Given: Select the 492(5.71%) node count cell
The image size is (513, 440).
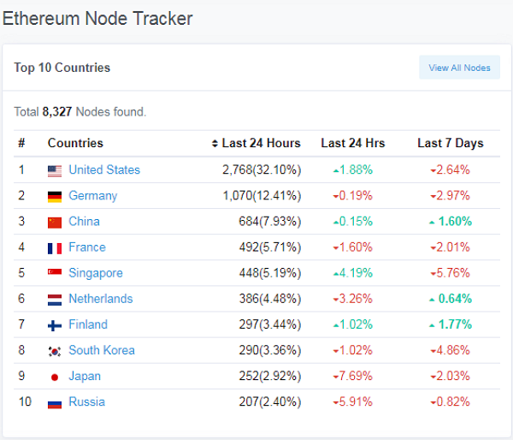Looking at the screenshot, I should coord(270,247).
